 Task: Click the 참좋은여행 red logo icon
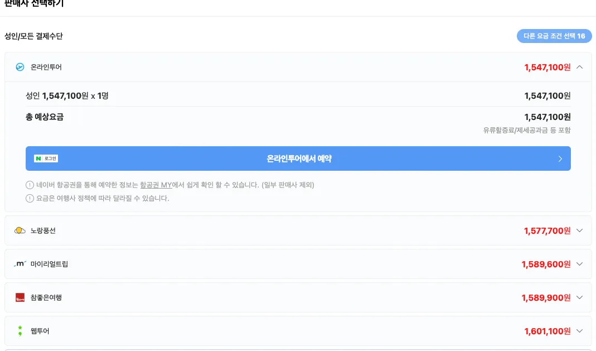point(20,297)
